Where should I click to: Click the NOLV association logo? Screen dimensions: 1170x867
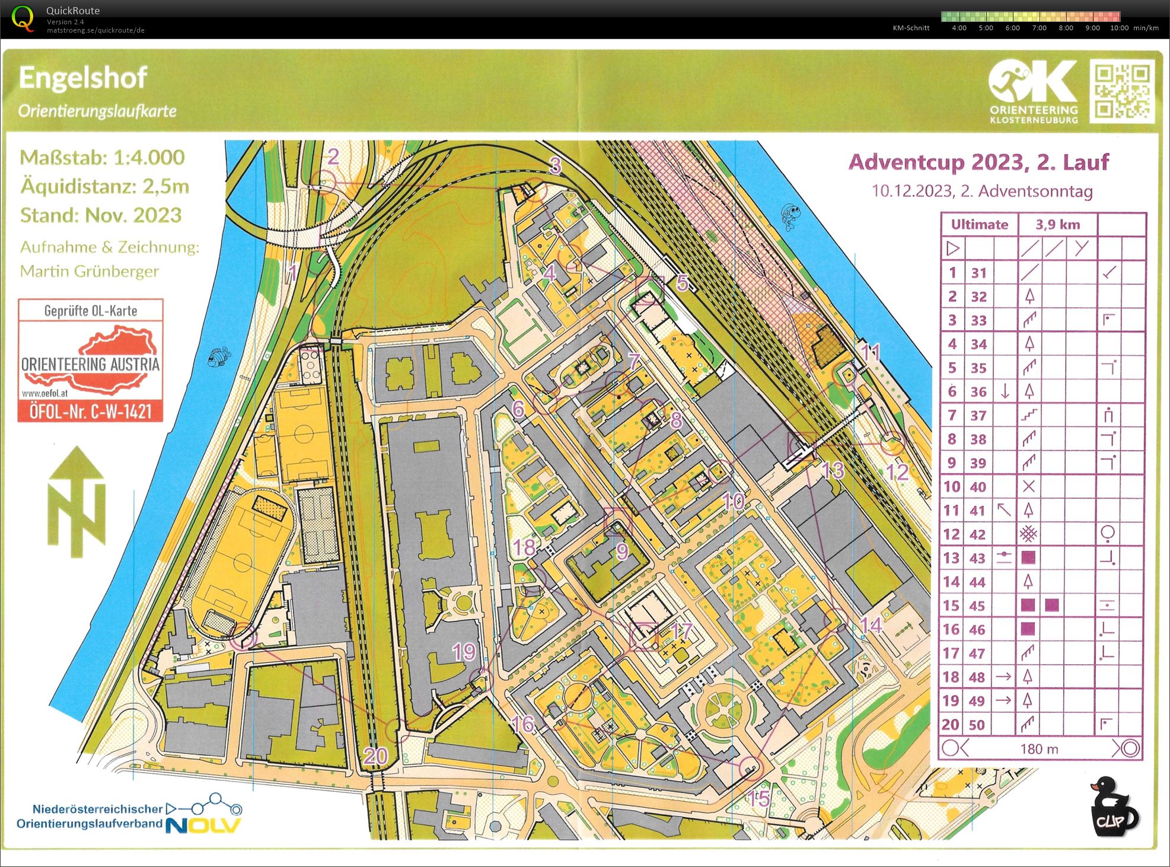[x=203, y=824]
